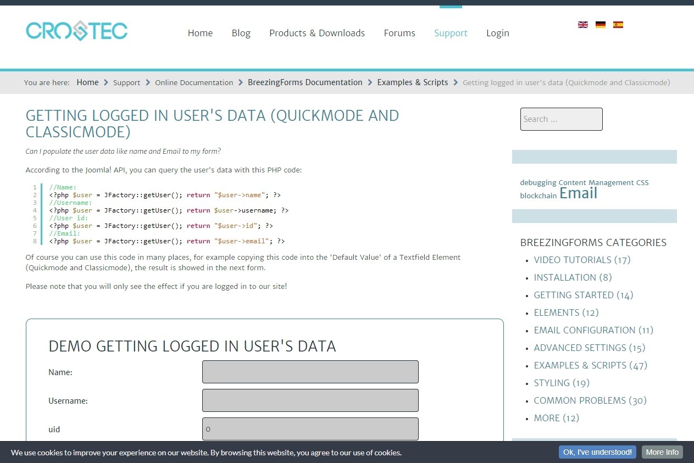Viewport: 694px width, 463px height.
Task: Open Examples & Scripts breadcrumb link
Action: click(413, 82)
